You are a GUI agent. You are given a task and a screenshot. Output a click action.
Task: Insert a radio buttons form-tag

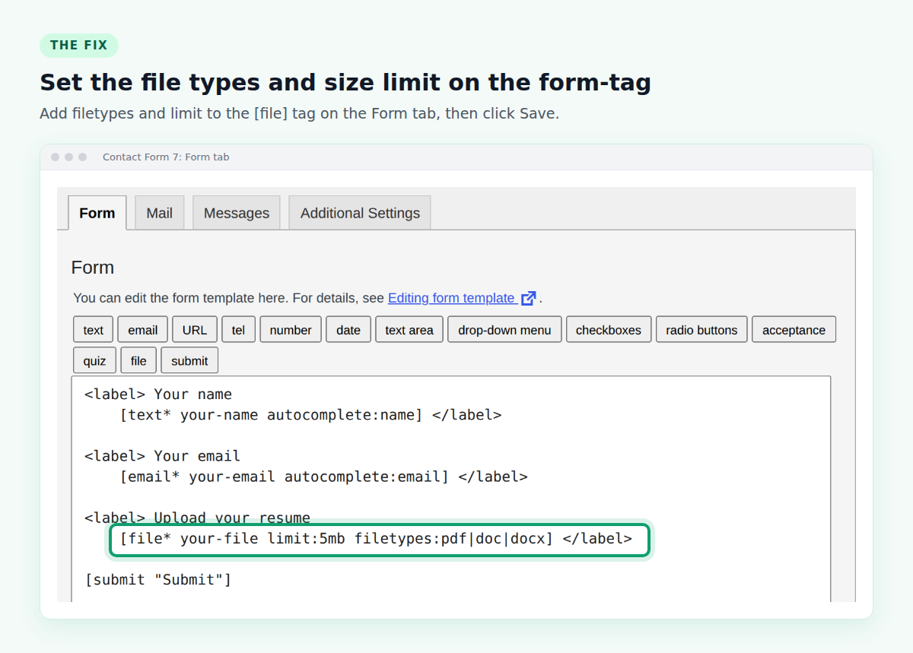click(x=701, y=330)
